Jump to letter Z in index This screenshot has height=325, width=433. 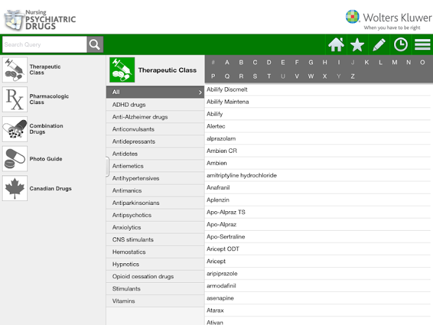pos(353,76)
